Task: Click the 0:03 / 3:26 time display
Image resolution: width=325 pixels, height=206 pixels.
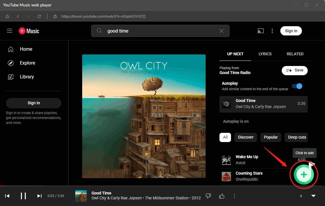Action: pos(56,196)
